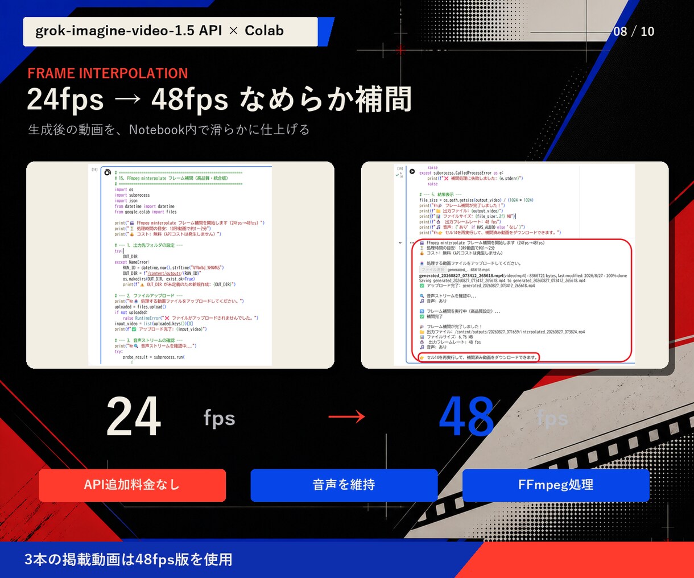Click the subtitle '生成後の動画を、Notebook内で滑らかに仕上げる'
The height and width of the screenshot is (578, 694).
pos(169,130)
